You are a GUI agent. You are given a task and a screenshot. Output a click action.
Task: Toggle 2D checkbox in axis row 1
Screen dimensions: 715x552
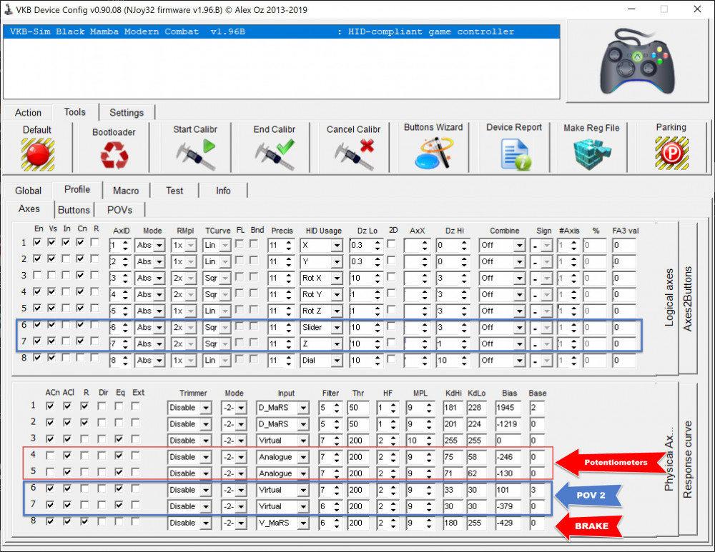click(391, 244)
